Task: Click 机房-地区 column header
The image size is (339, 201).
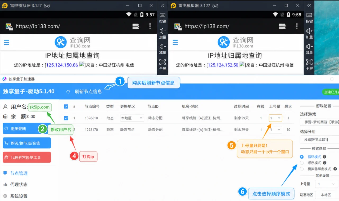Action: (190, 106)
